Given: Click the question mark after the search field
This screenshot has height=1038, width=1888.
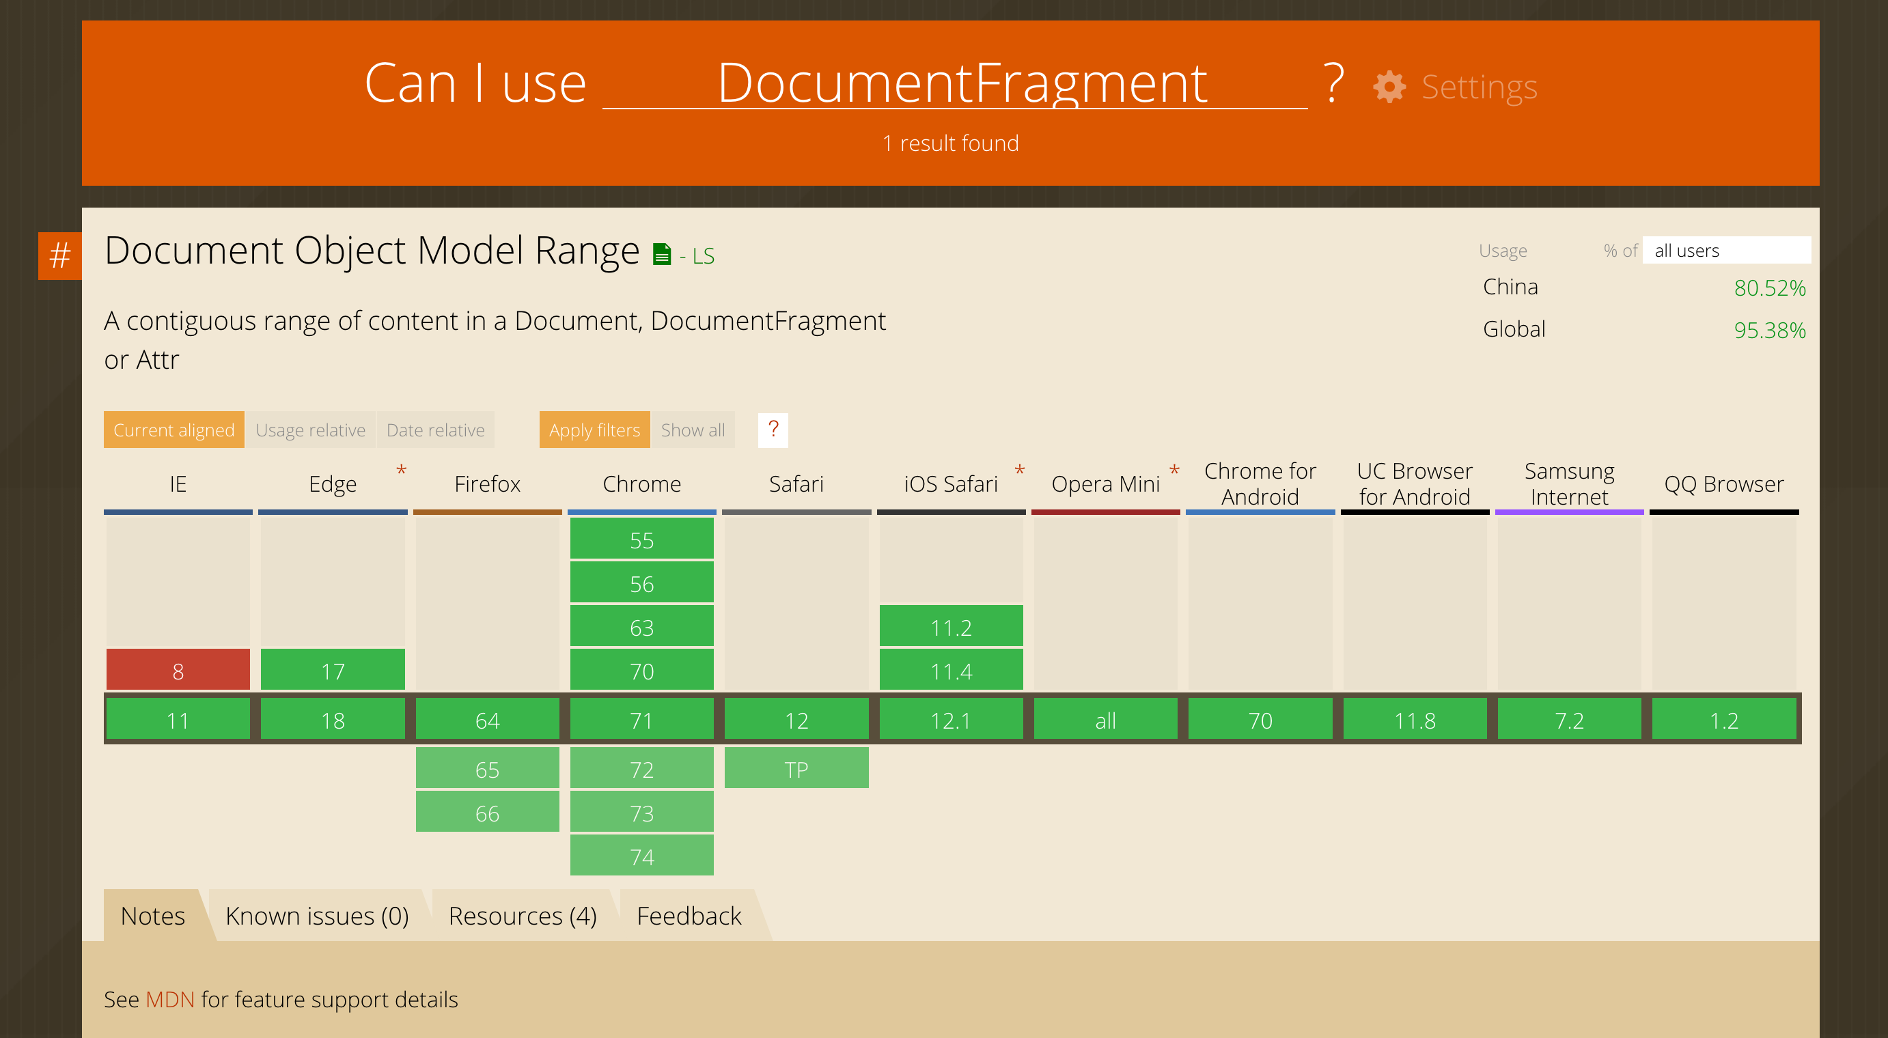Looking at the screenshot, I should point(1333,83).
